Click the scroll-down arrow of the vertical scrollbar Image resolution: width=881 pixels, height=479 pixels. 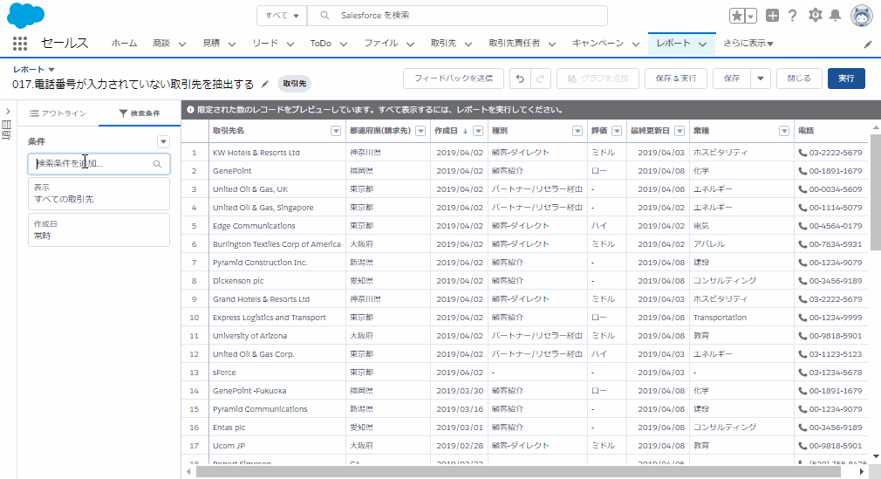coord(876,456)
